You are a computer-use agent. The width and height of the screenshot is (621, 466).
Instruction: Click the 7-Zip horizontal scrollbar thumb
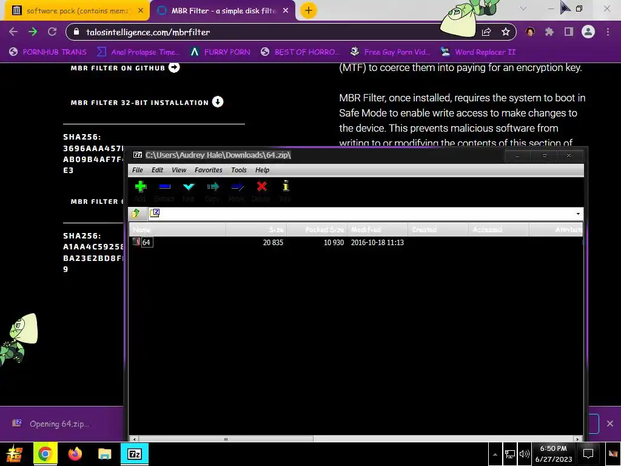click(x=226, y=439)
